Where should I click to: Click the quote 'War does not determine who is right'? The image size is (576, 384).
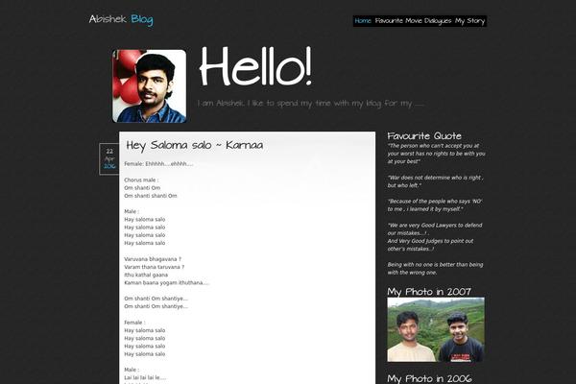click(x=436, y=181)
